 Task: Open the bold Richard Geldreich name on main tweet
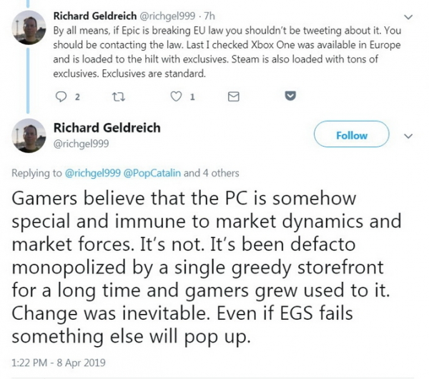(x=112, y=128)
